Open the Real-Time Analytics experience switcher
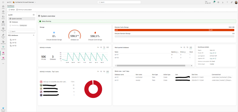The image size is (238, 112). click(3, 109)
